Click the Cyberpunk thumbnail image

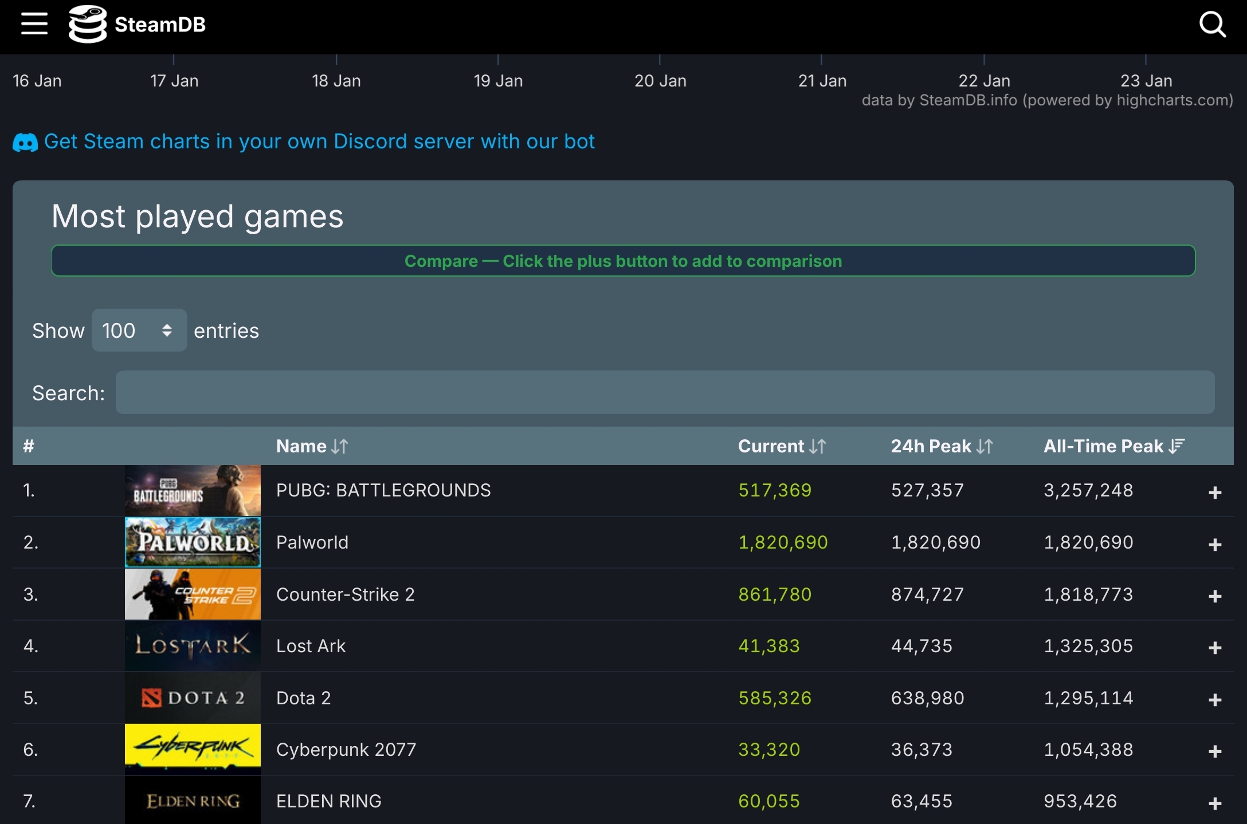coord(193,750)
